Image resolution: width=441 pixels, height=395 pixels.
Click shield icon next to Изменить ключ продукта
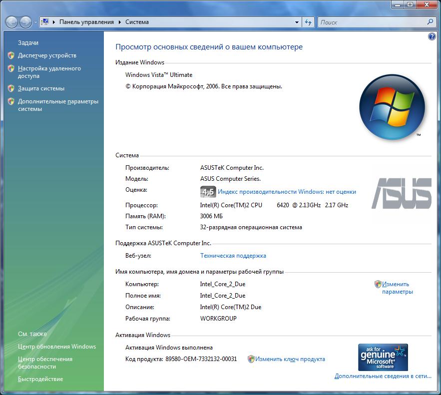[x=251, y=359]
